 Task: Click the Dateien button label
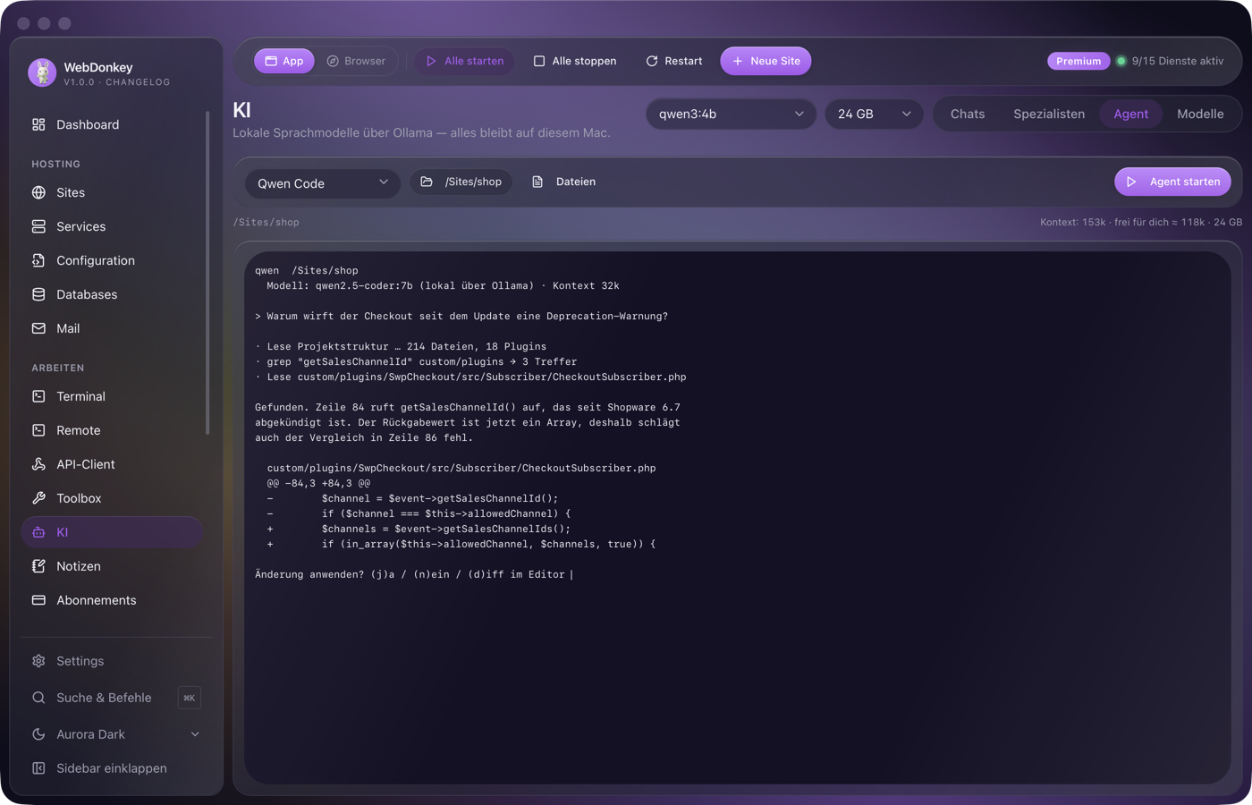pos(576,182)
